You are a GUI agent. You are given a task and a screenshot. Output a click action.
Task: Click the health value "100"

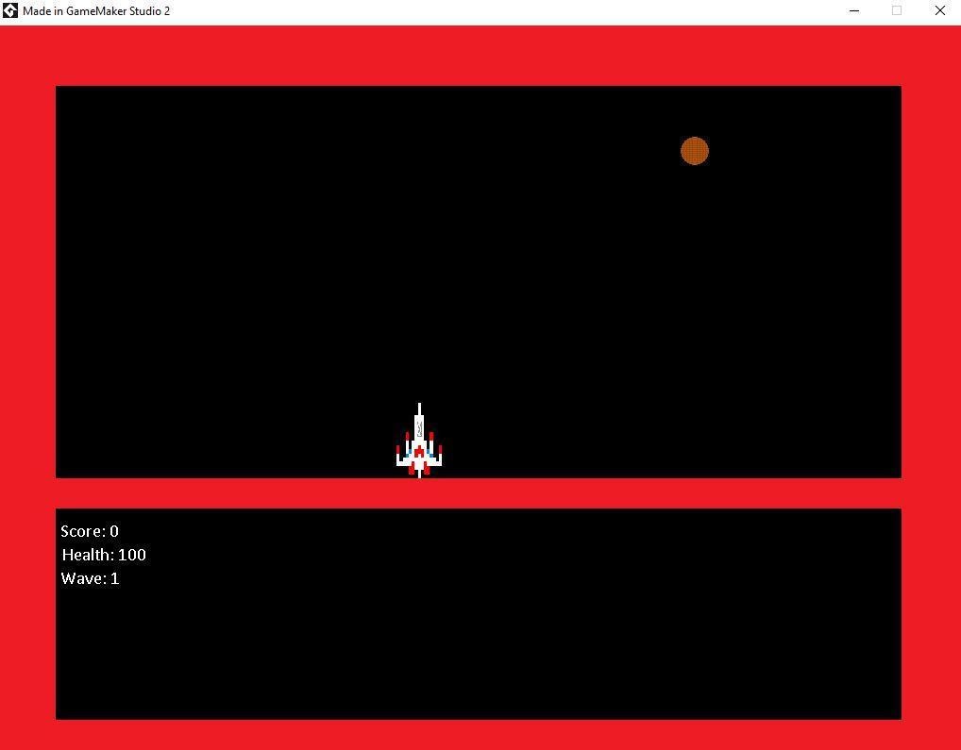click(132, 555)
